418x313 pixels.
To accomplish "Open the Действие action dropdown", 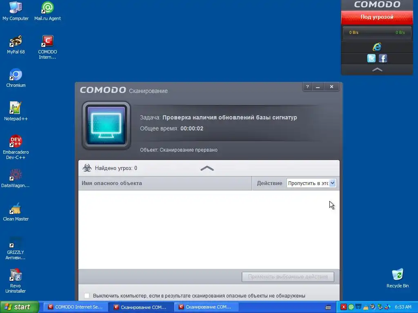I will click(311, 183).
